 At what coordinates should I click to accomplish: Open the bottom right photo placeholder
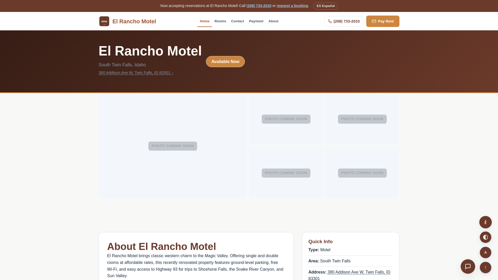[x=362, y=173]
